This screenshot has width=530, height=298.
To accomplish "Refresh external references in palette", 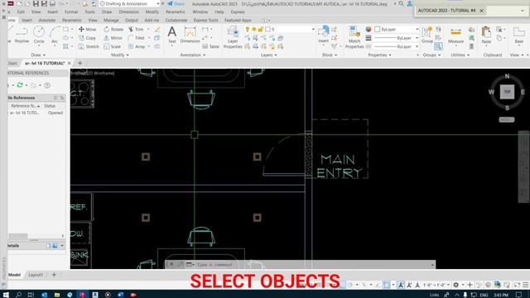I will click(20, 85).
